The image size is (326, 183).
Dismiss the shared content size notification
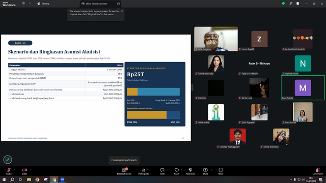122,11
